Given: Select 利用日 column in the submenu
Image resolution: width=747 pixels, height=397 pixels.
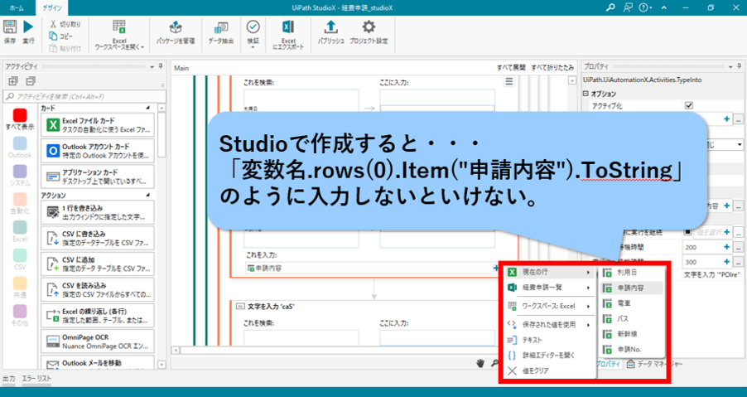Looking at the screenshot, I should click(631, 273).
